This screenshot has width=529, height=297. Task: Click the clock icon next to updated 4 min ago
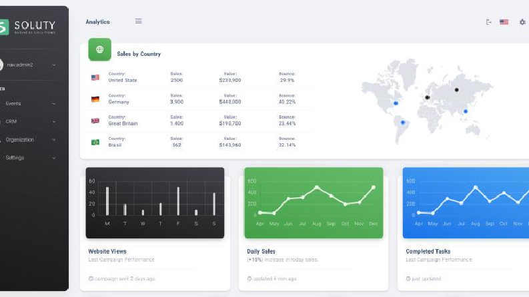tap(249, 278)
